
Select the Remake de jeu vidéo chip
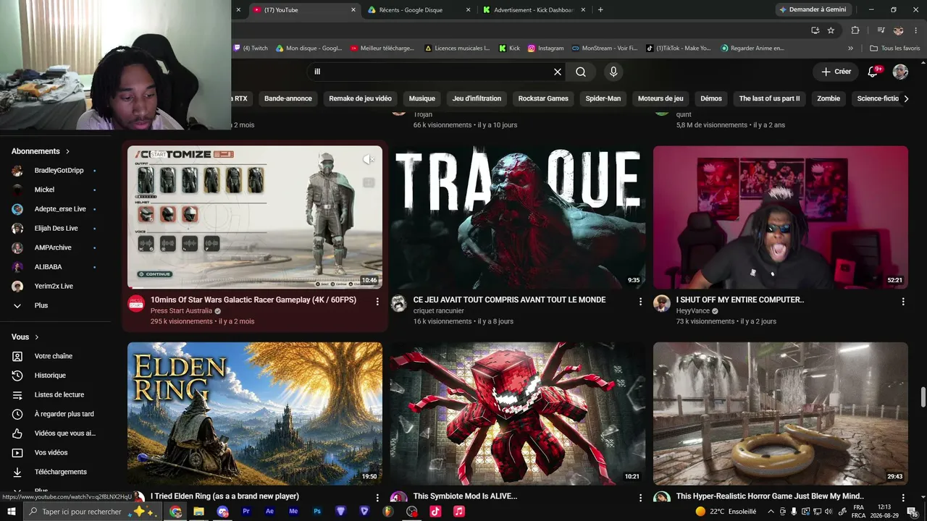[x=360, y=98]
